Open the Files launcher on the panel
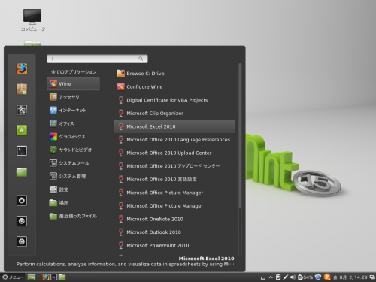Screen dimensions: 376x282 tap(62, 277)
